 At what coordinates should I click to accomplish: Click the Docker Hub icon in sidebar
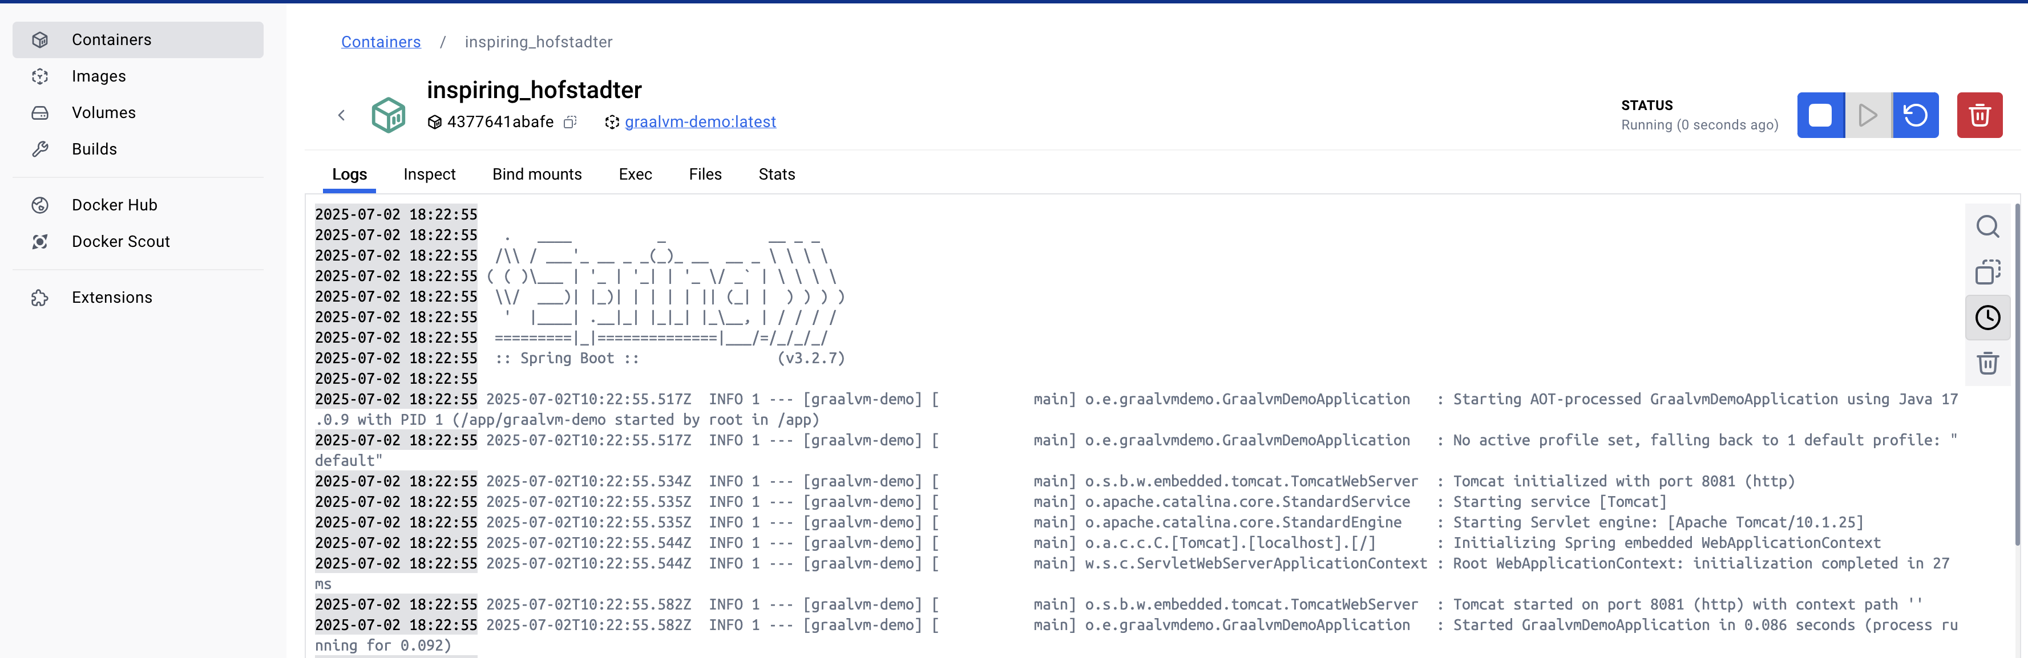[40, 205]
